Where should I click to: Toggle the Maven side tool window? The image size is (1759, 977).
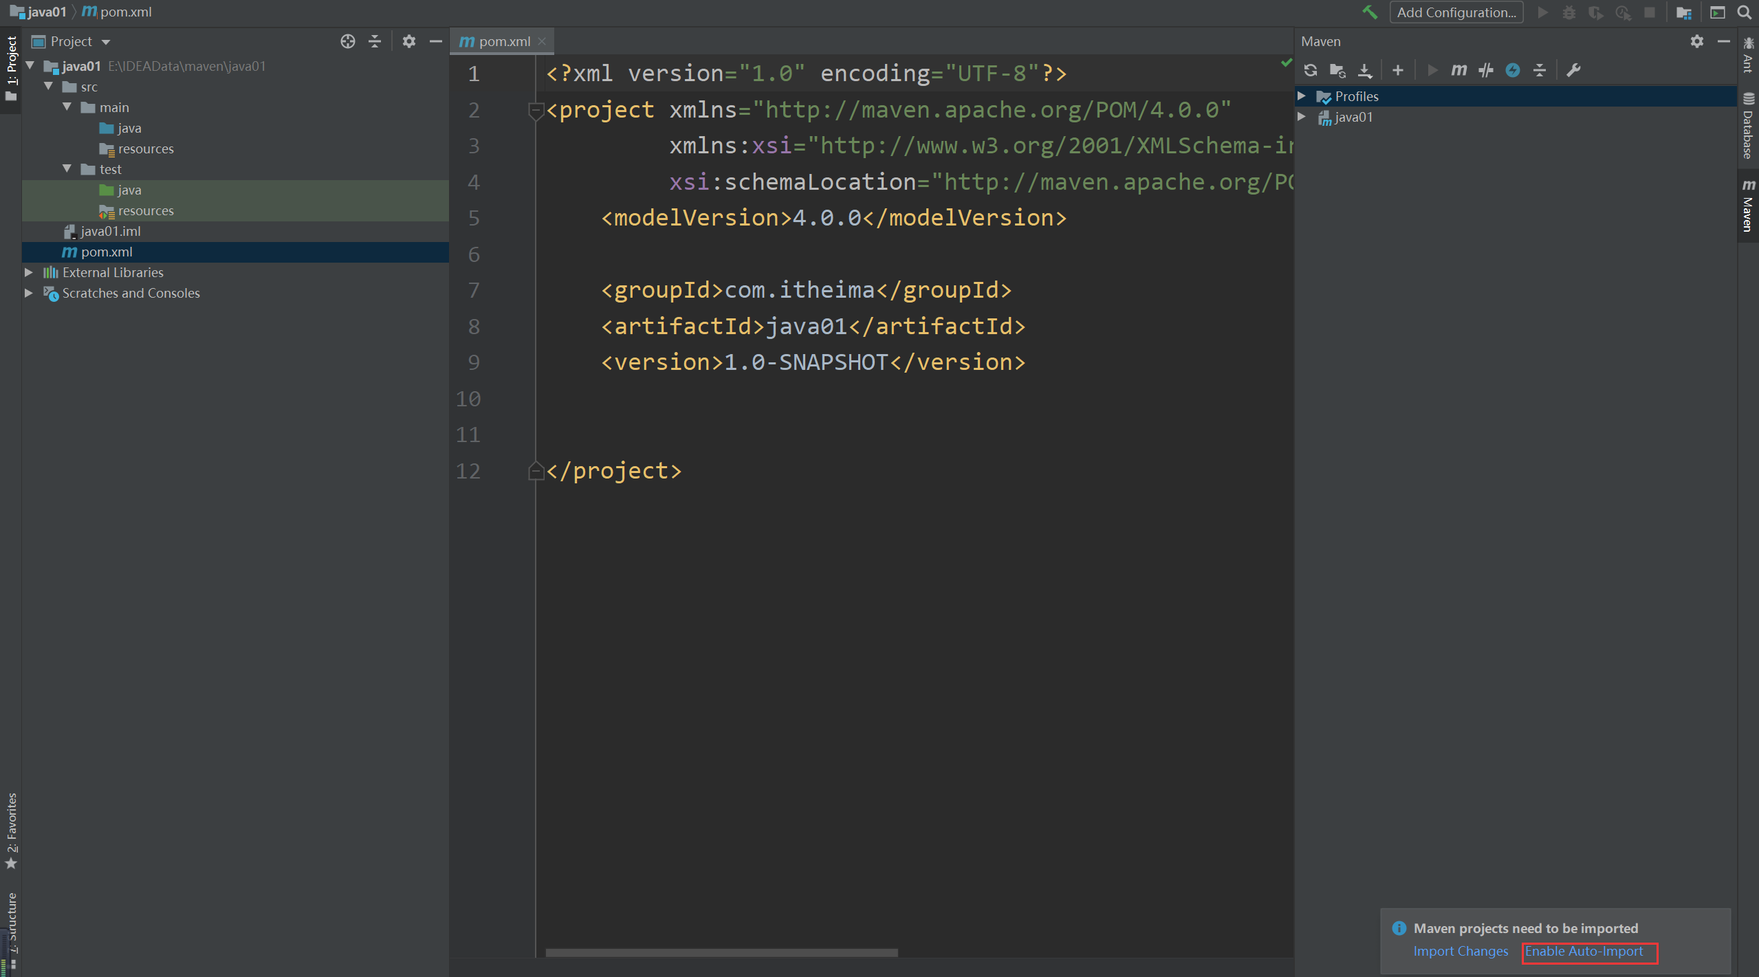tap(1748, 206)
